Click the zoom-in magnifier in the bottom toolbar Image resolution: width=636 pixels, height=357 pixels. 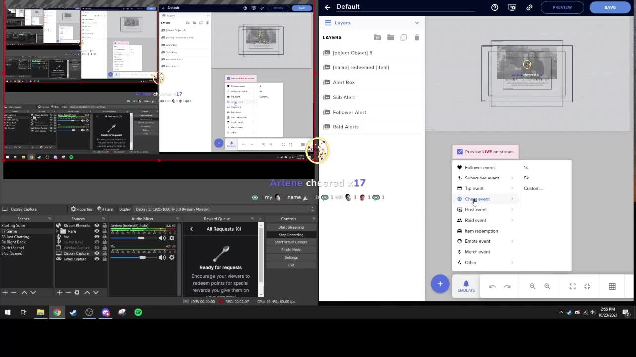tap(532, 286)
